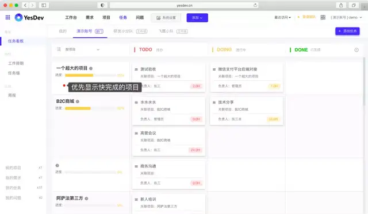
Task: Go forward with Safari's forward arrow
Action: point(32,5)
